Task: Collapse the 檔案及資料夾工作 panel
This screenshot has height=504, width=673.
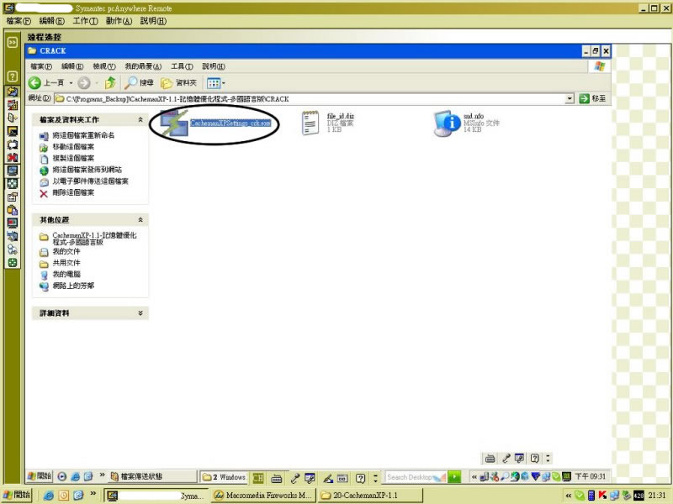Action: pos(140,120)
